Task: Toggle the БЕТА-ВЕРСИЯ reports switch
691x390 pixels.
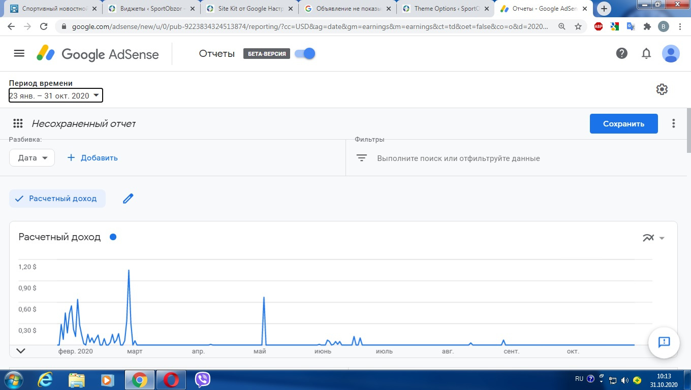Action: click(305, 54)
